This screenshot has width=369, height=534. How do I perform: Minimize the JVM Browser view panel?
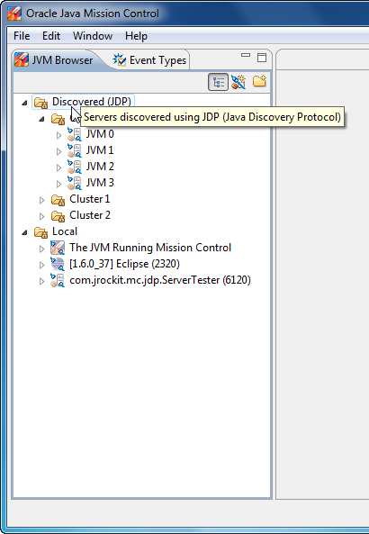pos(246,55)
